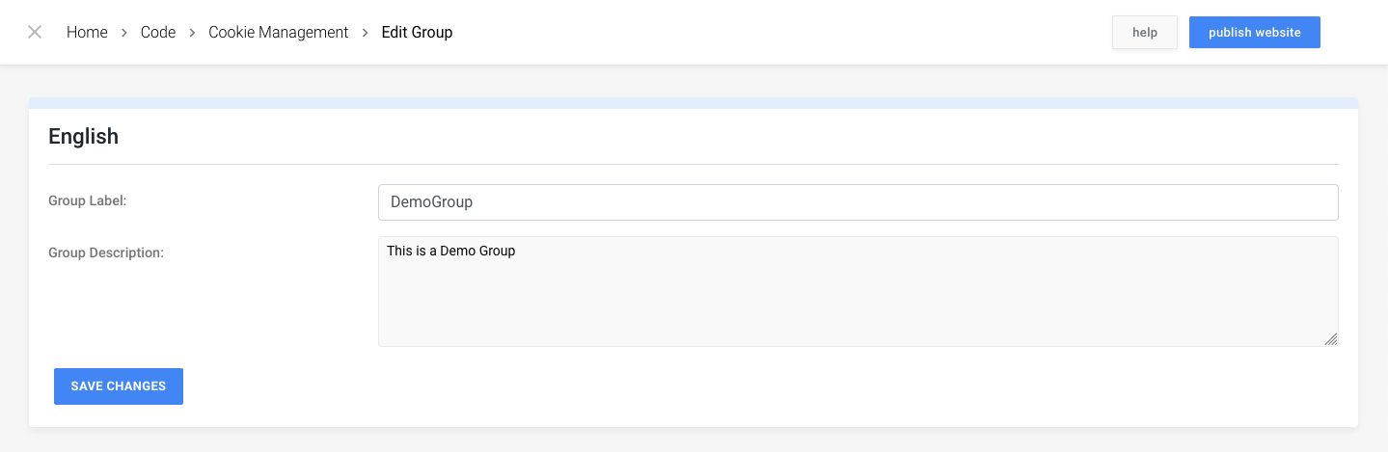The height and width of the screenshot is (452, 1388).
Task: Click the "Group Label:" field label
Action: pyautogui.click(x=88, y=200)
